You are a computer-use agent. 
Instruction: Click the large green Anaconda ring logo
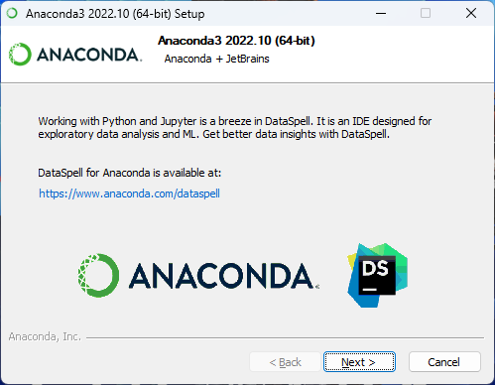coord(98,275)
